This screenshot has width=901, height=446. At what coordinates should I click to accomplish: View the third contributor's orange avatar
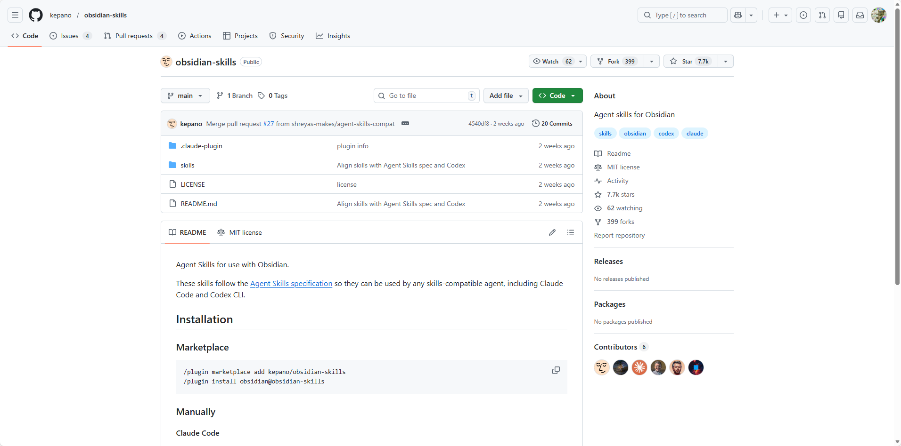coord(639,367)
